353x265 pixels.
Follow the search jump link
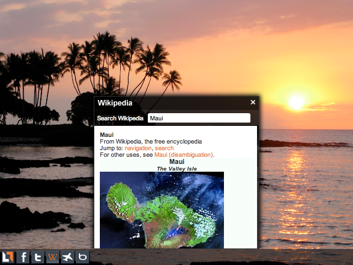tap(164, 149)
